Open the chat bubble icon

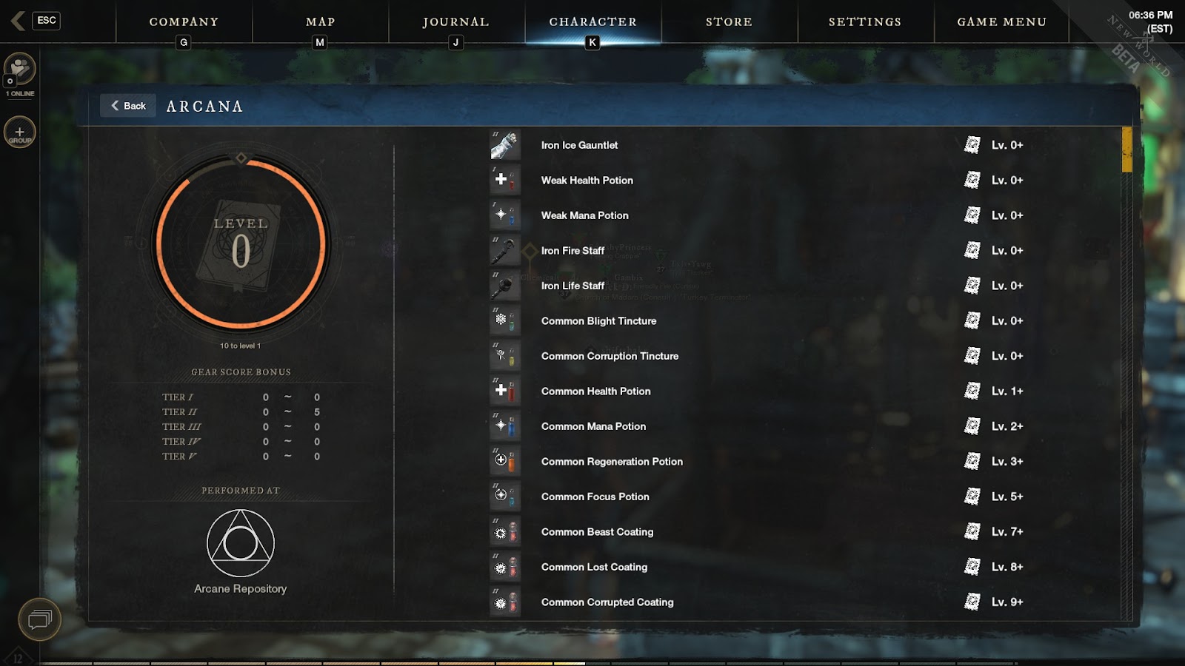[39, 619]
